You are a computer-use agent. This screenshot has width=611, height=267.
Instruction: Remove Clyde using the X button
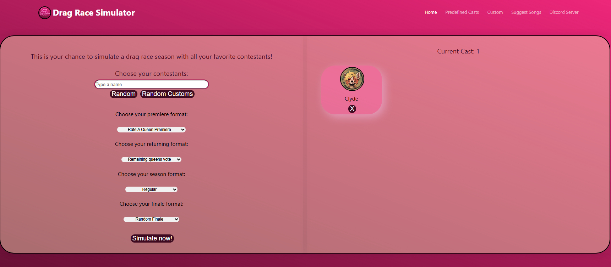(352, 109)
